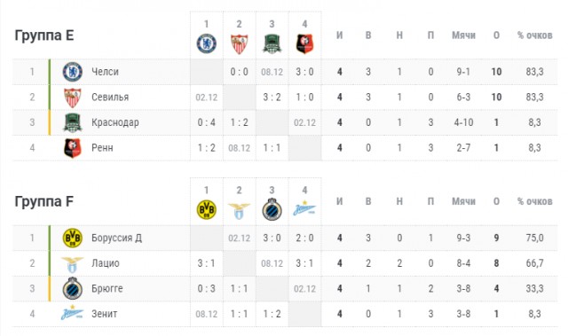The image size is (568, 336).
Task: Open Sevilla vs Krasnodar 3:2 result
Action: coord(272,97)
